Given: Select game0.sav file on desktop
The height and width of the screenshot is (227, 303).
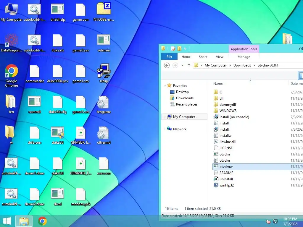Looking at the screenshot, I should tap(80, 43).
